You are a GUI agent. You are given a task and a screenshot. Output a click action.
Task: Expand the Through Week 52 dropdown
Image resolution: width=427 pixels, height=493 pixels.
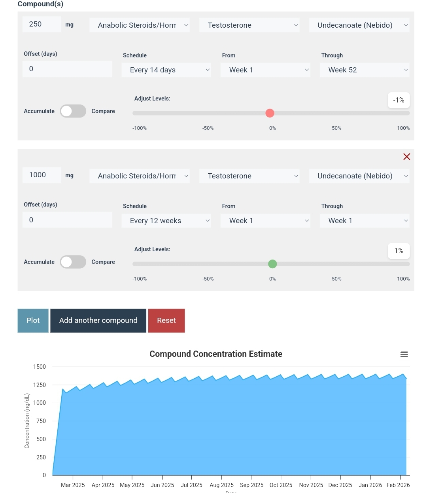365,70
